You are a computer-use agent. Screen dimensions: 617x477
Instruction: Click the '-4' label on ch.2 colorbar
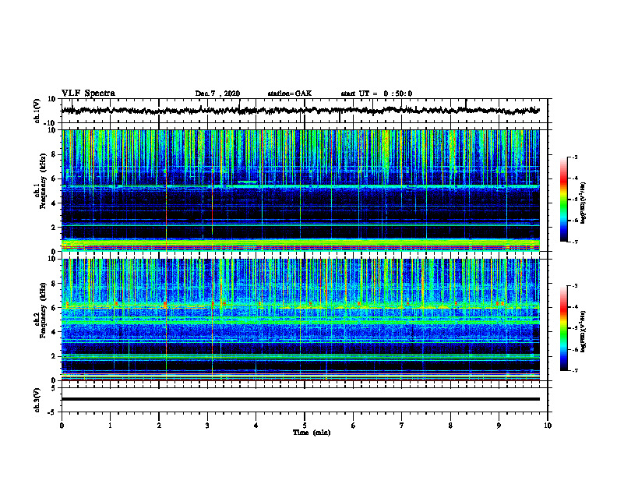(574, 307)
